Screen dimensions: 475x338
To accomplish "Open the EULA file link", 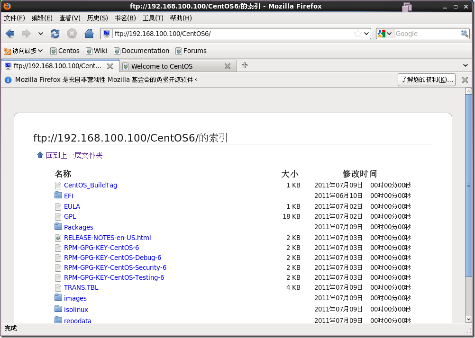I will pos(72,207).
